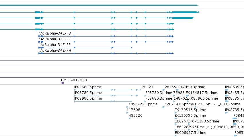Screen dimensions: 244x137
Task: Click the thick teal gene span bar
Action: pyautogui.click(x=99, y=5)
